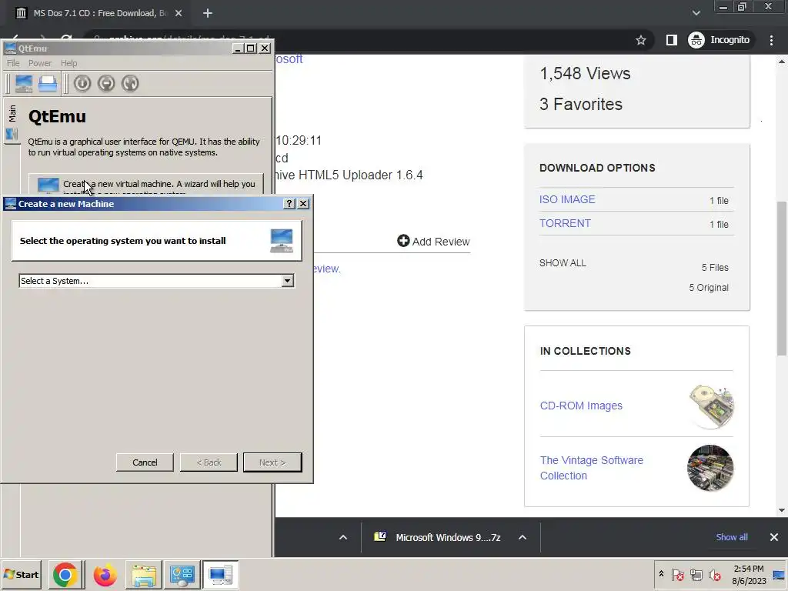Screen dimensions: 788x591
Task: Open the Power menu in QtEmu
Action: [x=40, y=63]
